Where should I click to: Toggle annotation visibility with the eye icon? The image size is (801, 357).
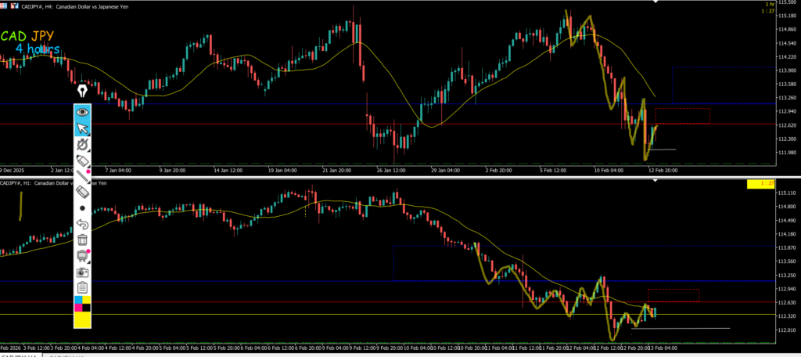tap(82, 112)
